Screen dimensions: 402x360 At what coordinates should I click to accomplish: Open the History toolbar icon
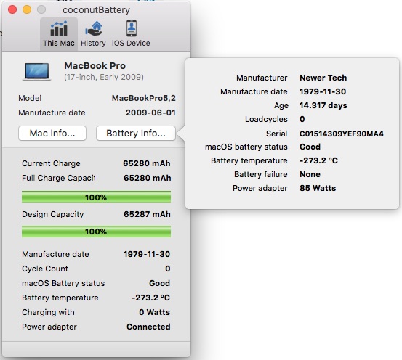[93, 34]
